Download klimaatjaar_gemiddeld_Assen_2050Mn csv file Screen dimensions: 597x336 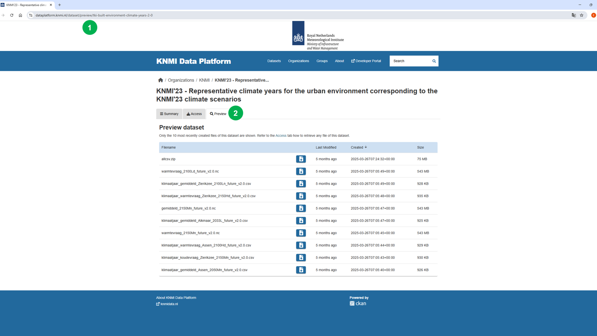tap(301, 270)
